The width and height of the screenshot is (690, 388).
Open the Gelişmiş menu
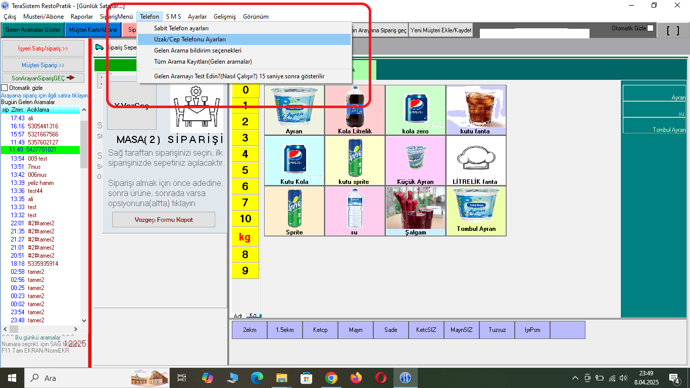[225, 17]
